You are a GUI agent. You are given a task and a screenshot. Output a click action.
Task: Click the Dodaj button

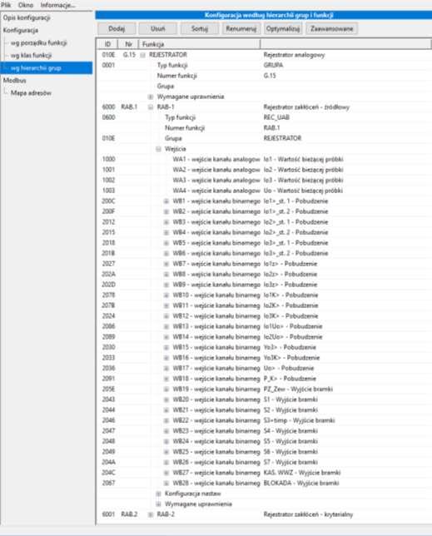[117, 28]
